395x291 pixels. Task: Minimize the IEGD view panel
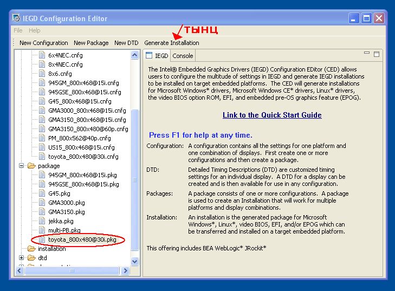pos(367,54)
